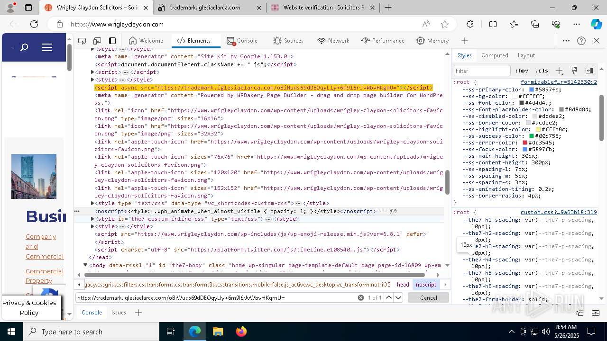Image resolution: width=607 pixels, height=341 pixels.
Task: Open Privacy & Cookies Policy
Action: [29, 307]
